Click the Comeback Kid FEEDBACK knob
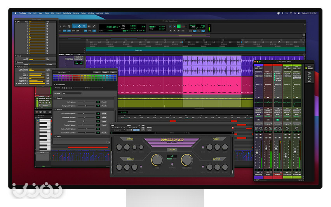Screen dimensions: 331x207 187,160
